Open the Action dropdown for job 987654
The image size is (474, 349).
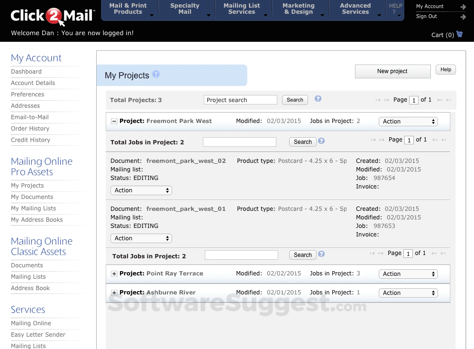(x=141, y=189)
